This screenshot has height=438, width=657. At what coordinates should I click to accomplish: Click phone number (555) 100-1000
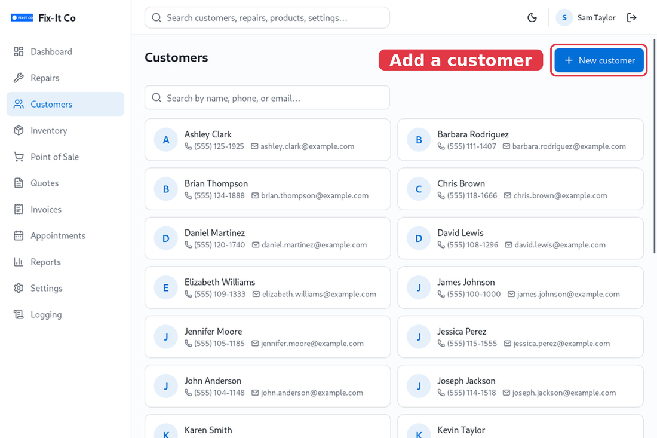[x=474, y=294]
